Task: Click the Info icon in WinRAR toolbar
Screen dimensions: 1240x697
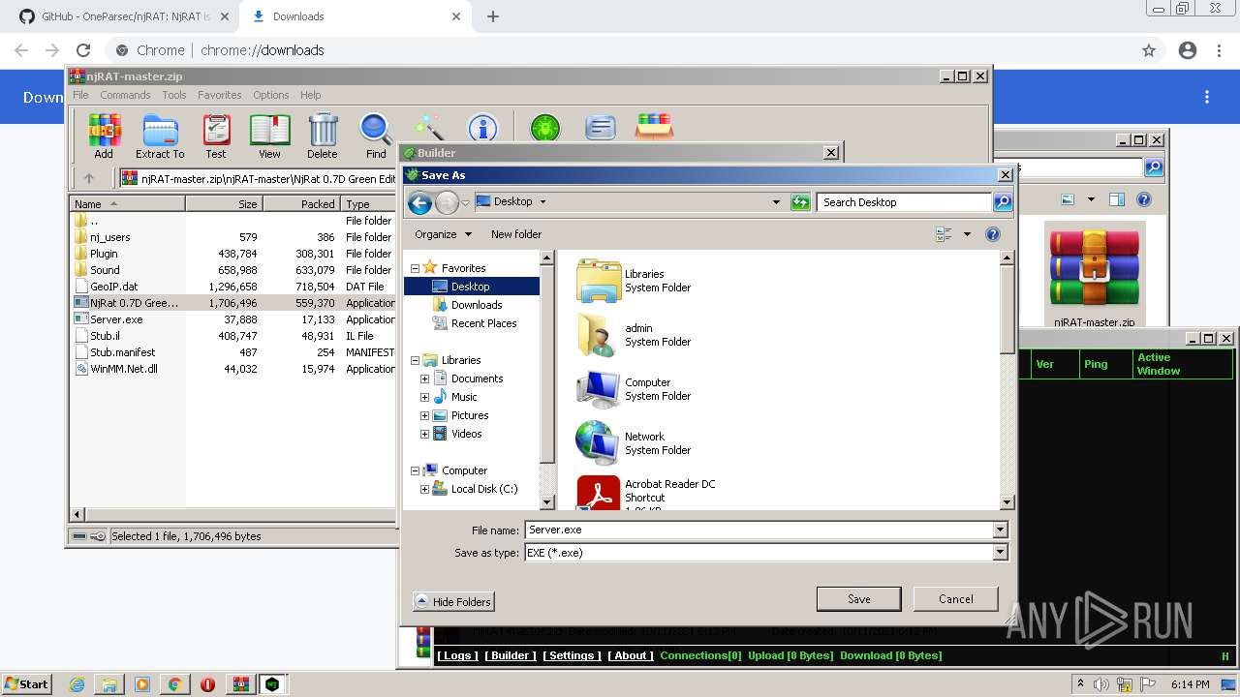Action: [x=482, y=127]
